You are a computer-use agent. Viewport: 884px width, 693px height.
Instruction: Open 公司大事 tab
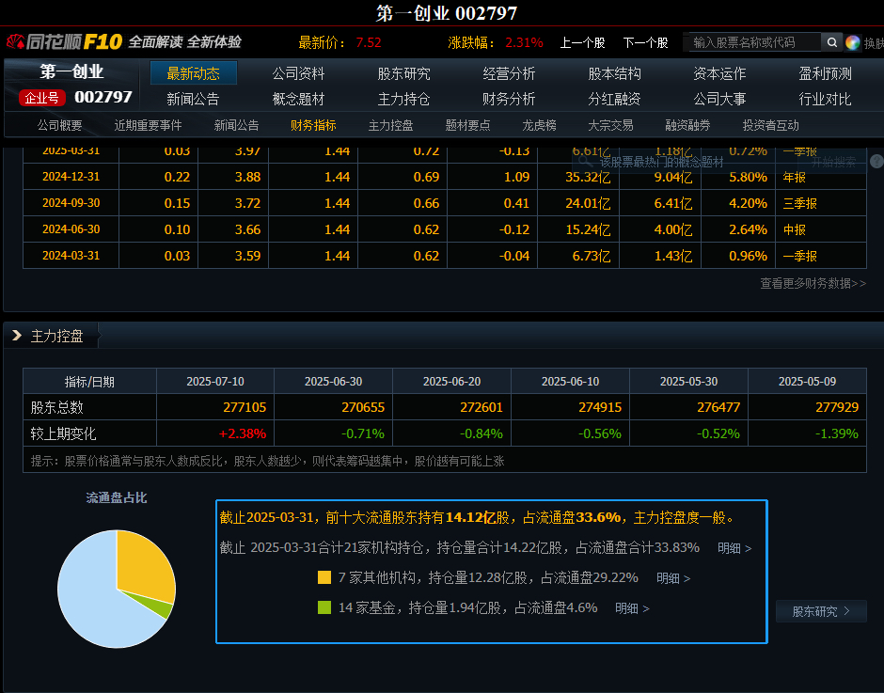pos(719,100)
